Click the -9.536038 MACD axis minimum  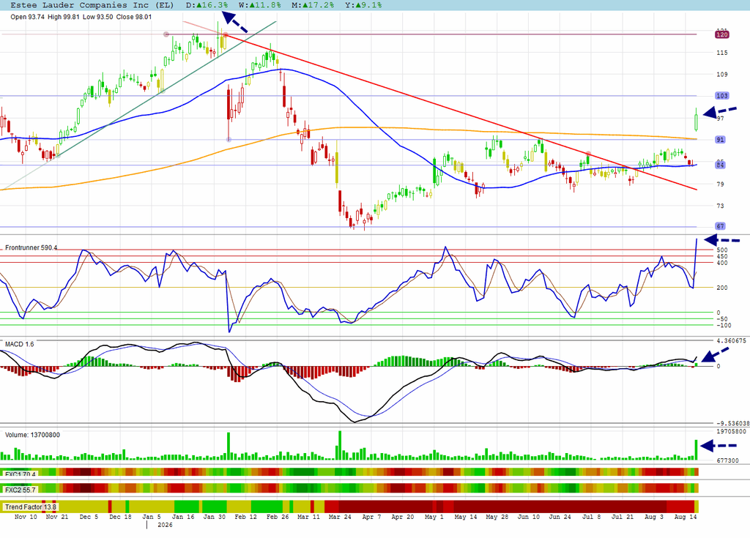732,423
